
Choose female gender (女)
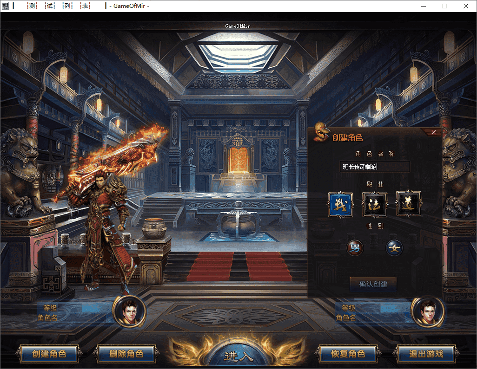point(394,248)
